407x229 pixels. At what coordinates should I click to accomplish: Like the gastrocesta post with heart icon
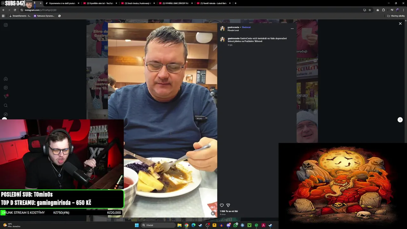(222, 205)
